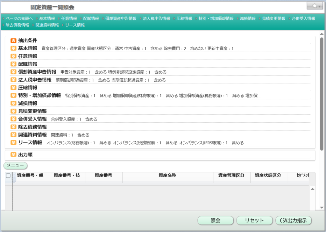
Task: Select 合併受入情報 in the navigation bar
Action: tap(303, 18)
